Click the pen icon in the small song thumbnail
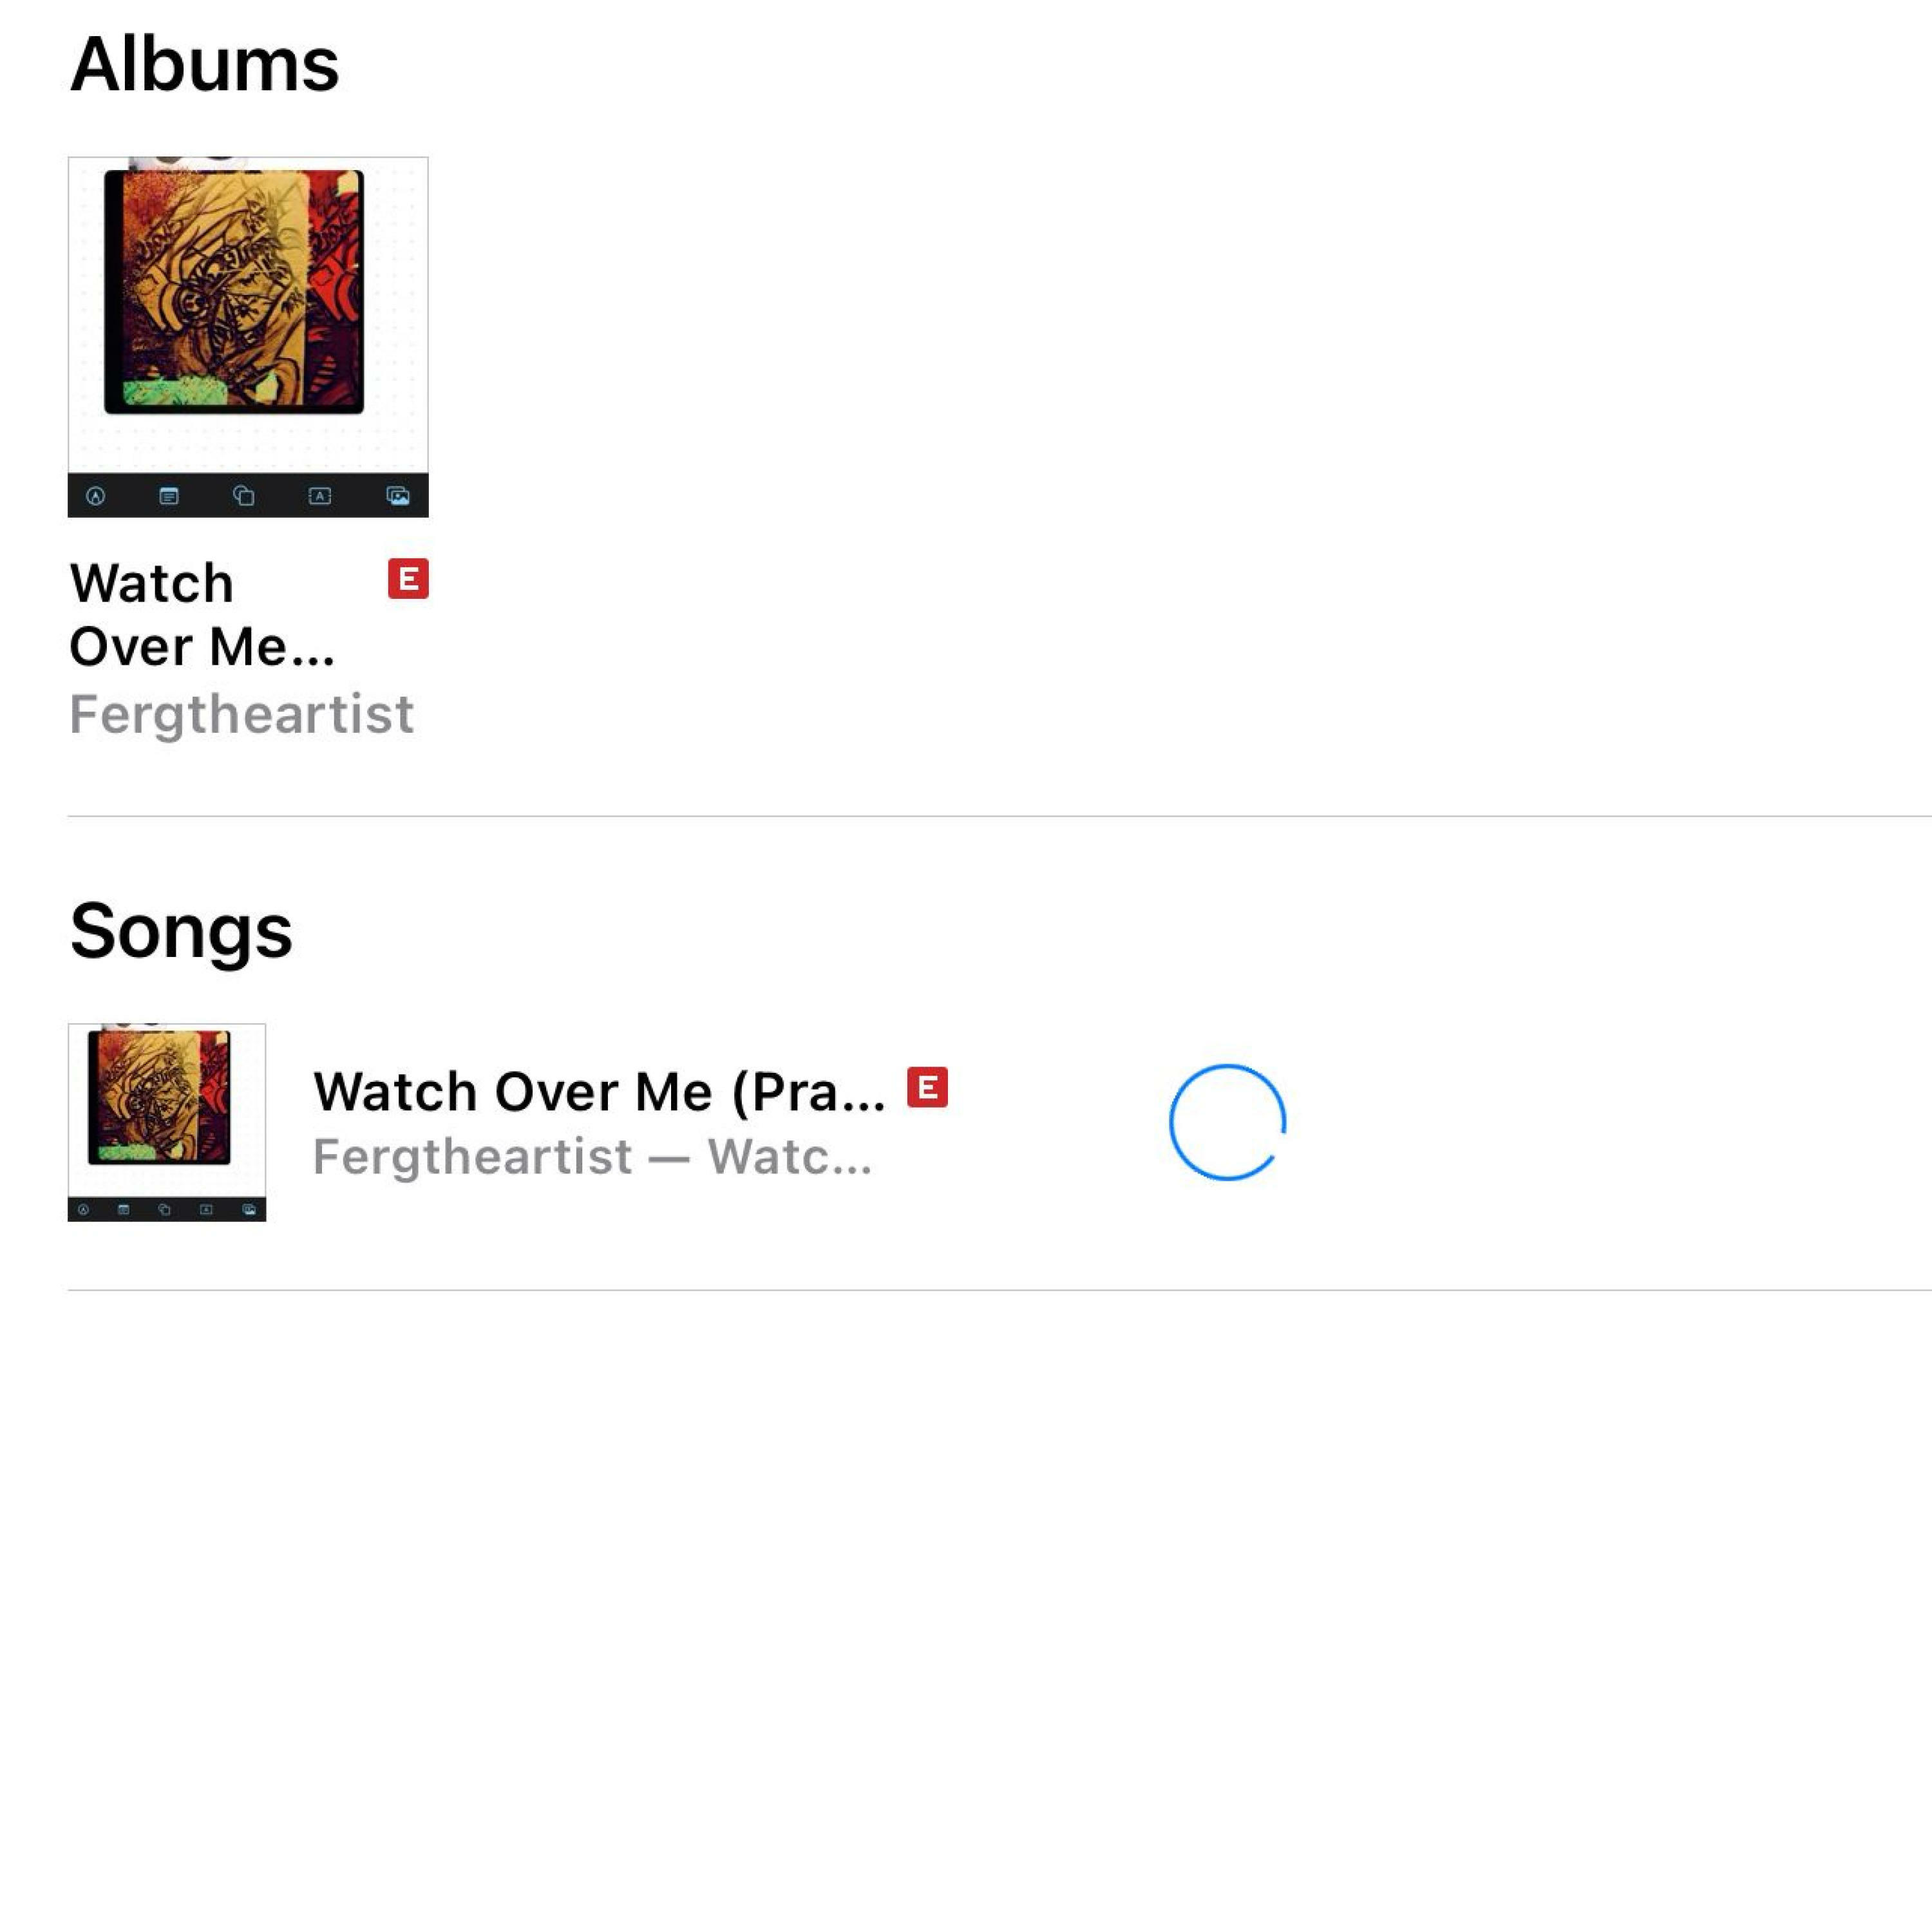The width and height of the screenshot is (1932, 1932). point(84,1210)
